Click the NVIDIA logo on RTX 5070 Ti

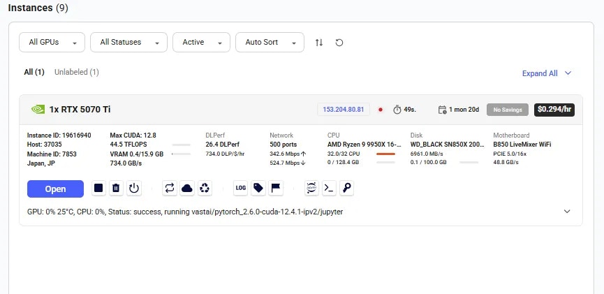click(38, 110)
